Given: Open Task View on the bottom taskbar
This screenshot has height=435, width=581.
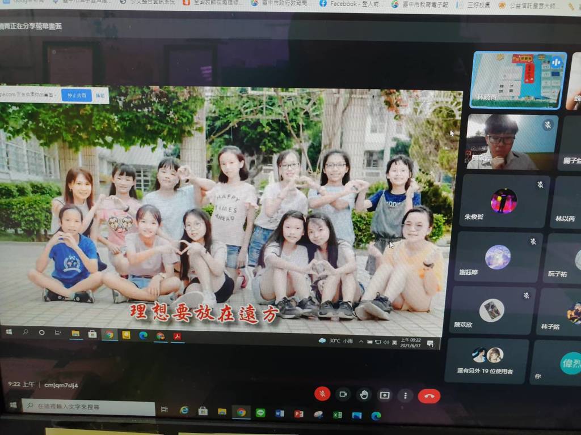Looking at the screenshot, I should tap(164, 409).
